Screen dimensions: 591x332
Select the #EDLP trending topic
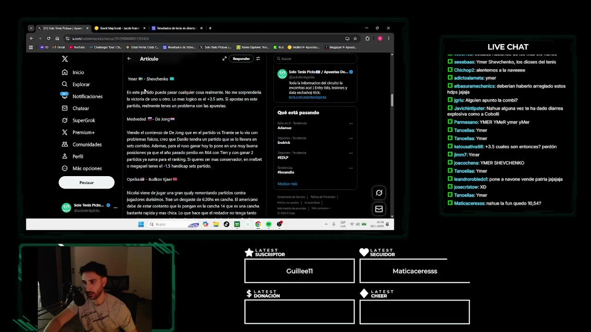click(283, 157)
